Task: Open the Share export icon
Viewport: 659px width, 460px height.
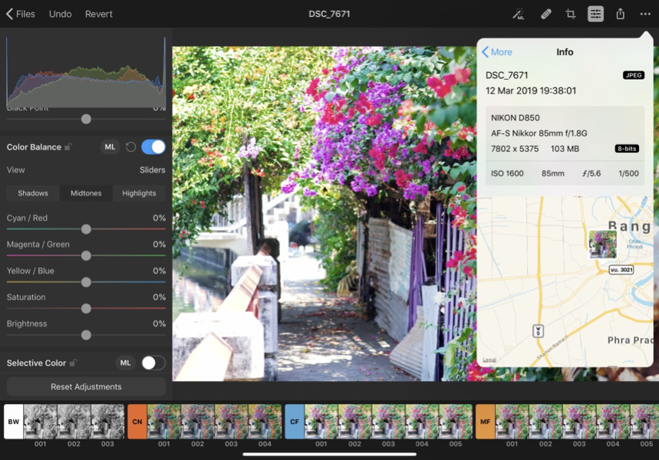Action: coord(621,14)
